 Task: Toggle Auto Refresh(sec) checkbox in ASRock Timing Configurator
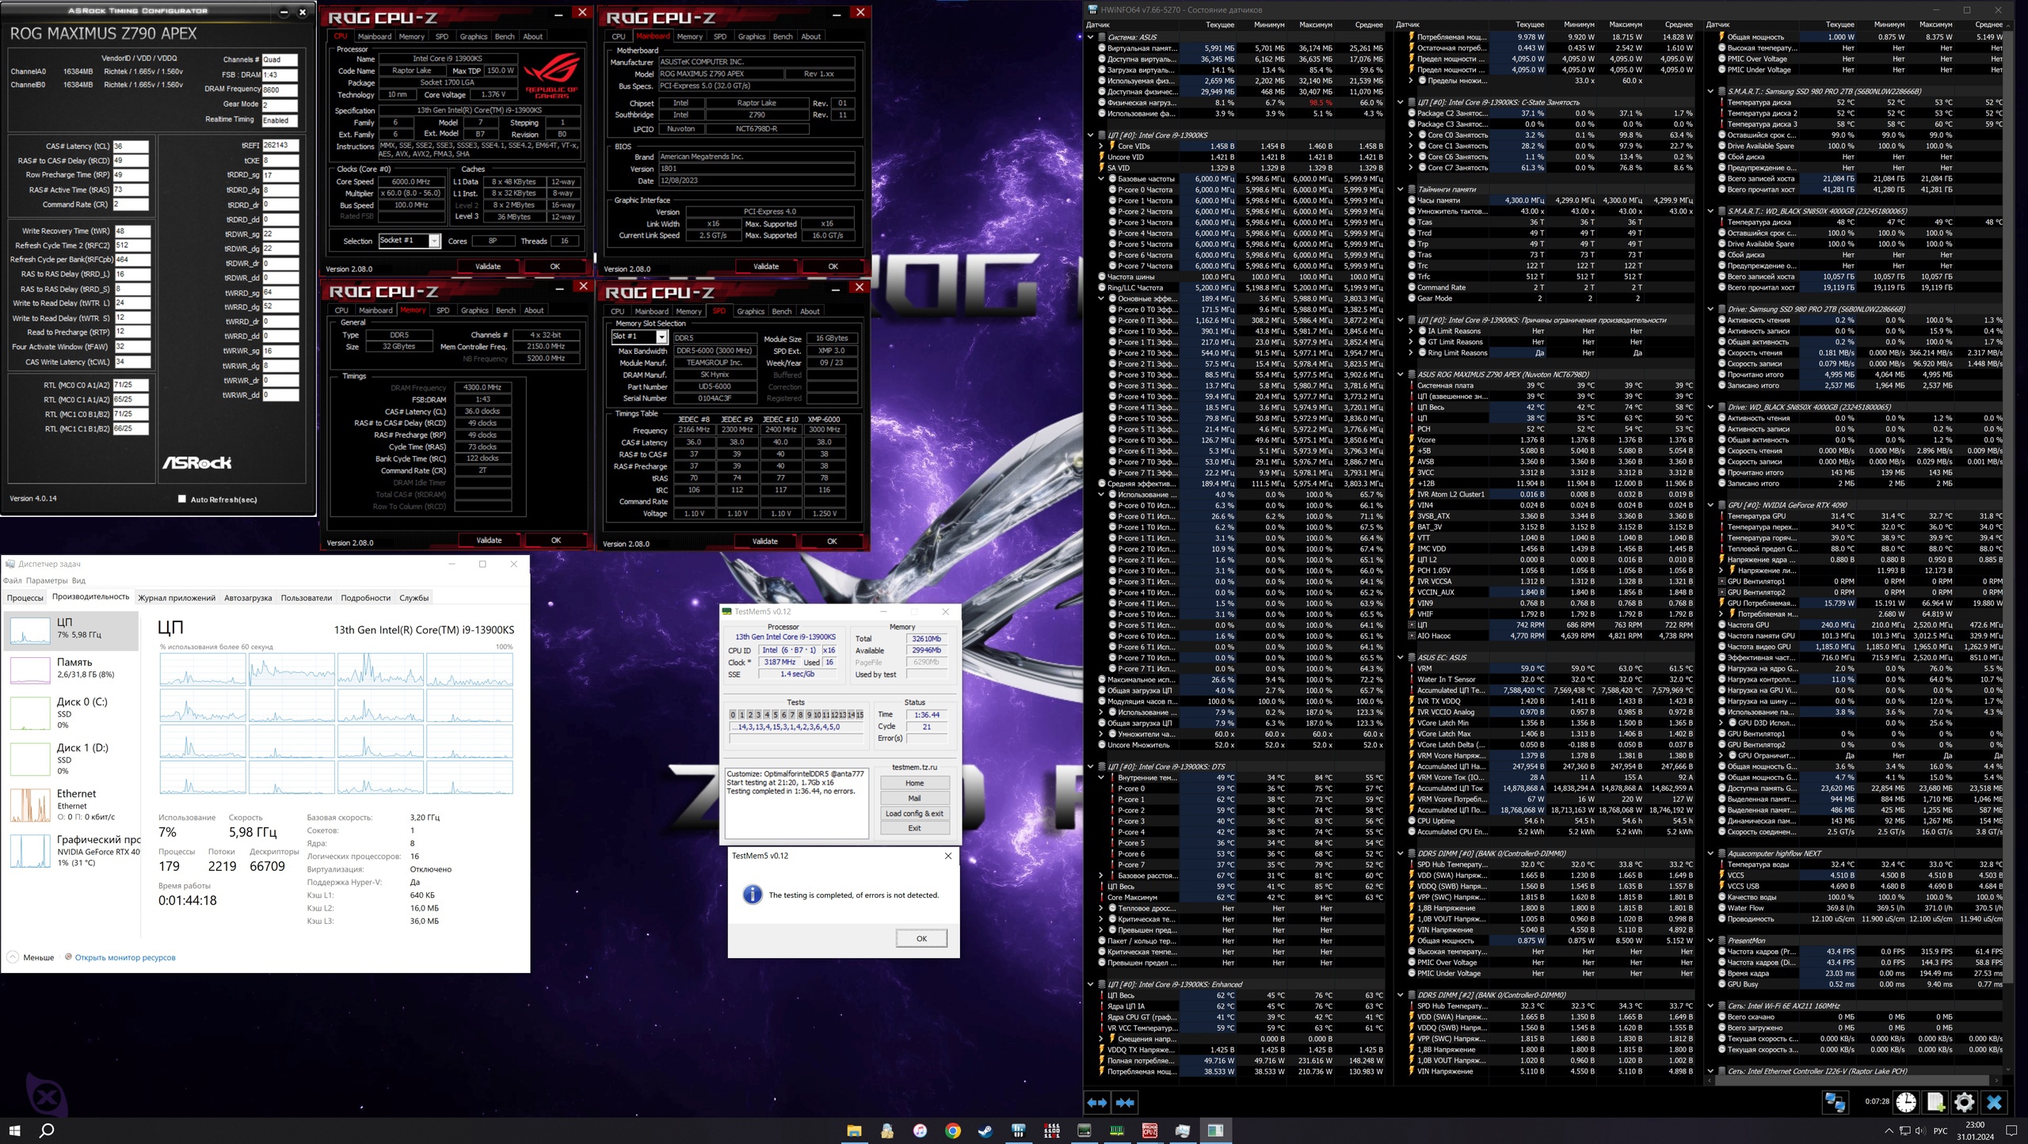[182, 499]
